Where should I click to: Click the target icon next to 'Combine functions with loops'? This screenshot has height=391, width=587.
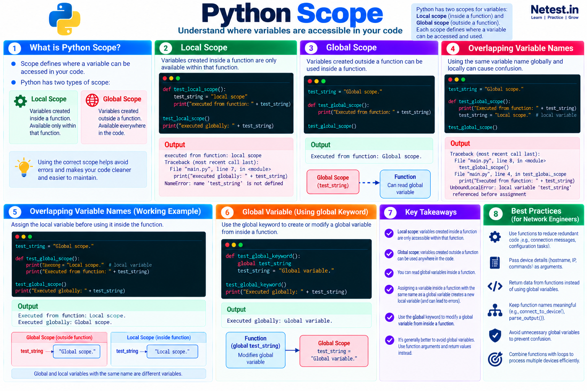point(495,359)
